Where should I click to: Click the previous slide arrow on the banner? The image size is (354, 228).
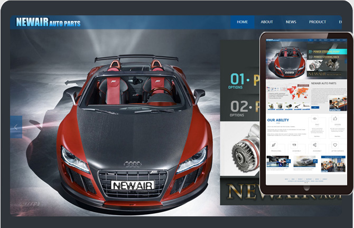[16, 127]
